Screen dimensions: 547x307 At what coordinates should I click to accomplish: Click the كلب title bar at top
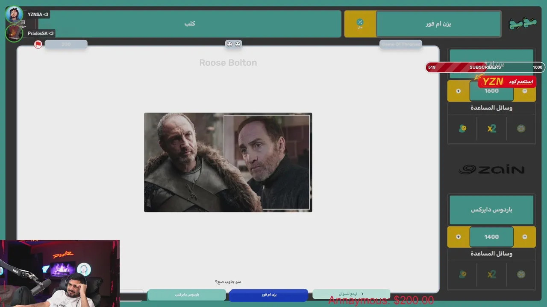point(190,23)
